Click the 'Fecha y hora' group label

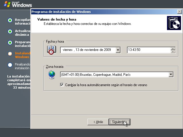pos(55,41)
